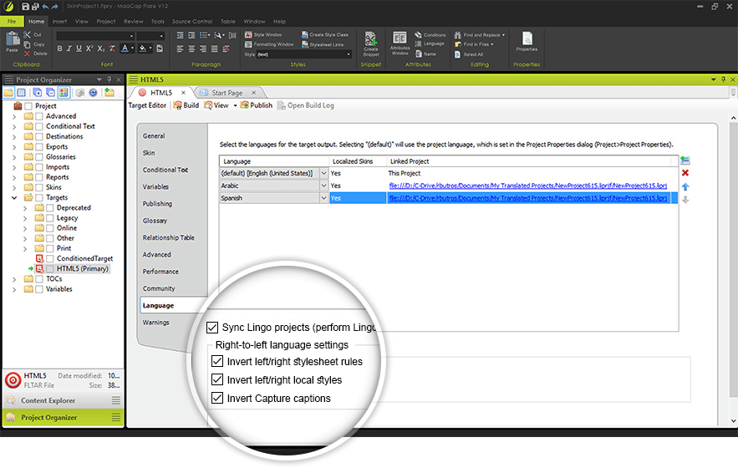This screenshot has width=738, height=468.
Task: Open the Source Control ribbon tab
Action: (x=192, y=21)
